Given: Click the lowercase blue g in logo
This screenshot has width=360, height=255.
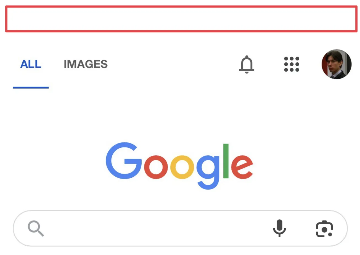Looking at the screenshot, I should (x=208, y=171).
